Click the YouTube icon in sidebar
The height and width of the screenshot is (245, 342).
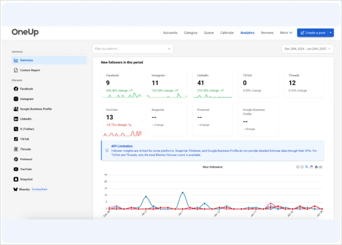(16, 169)
